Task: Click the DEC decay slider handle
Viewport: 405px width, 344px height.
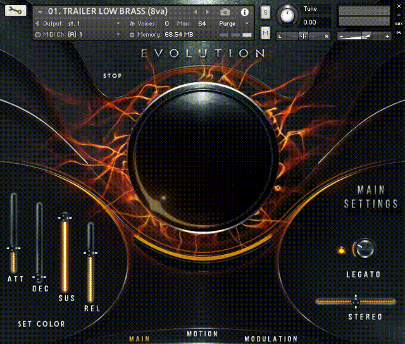Action: [x=39, y=277]
